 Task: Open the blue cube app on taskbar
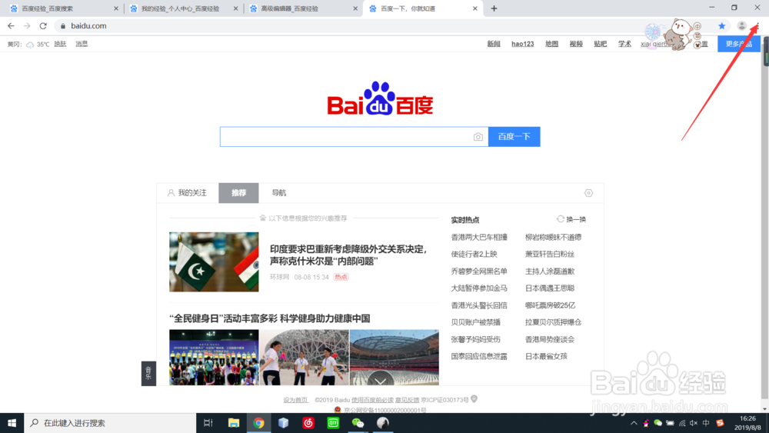tap(284, 423)
